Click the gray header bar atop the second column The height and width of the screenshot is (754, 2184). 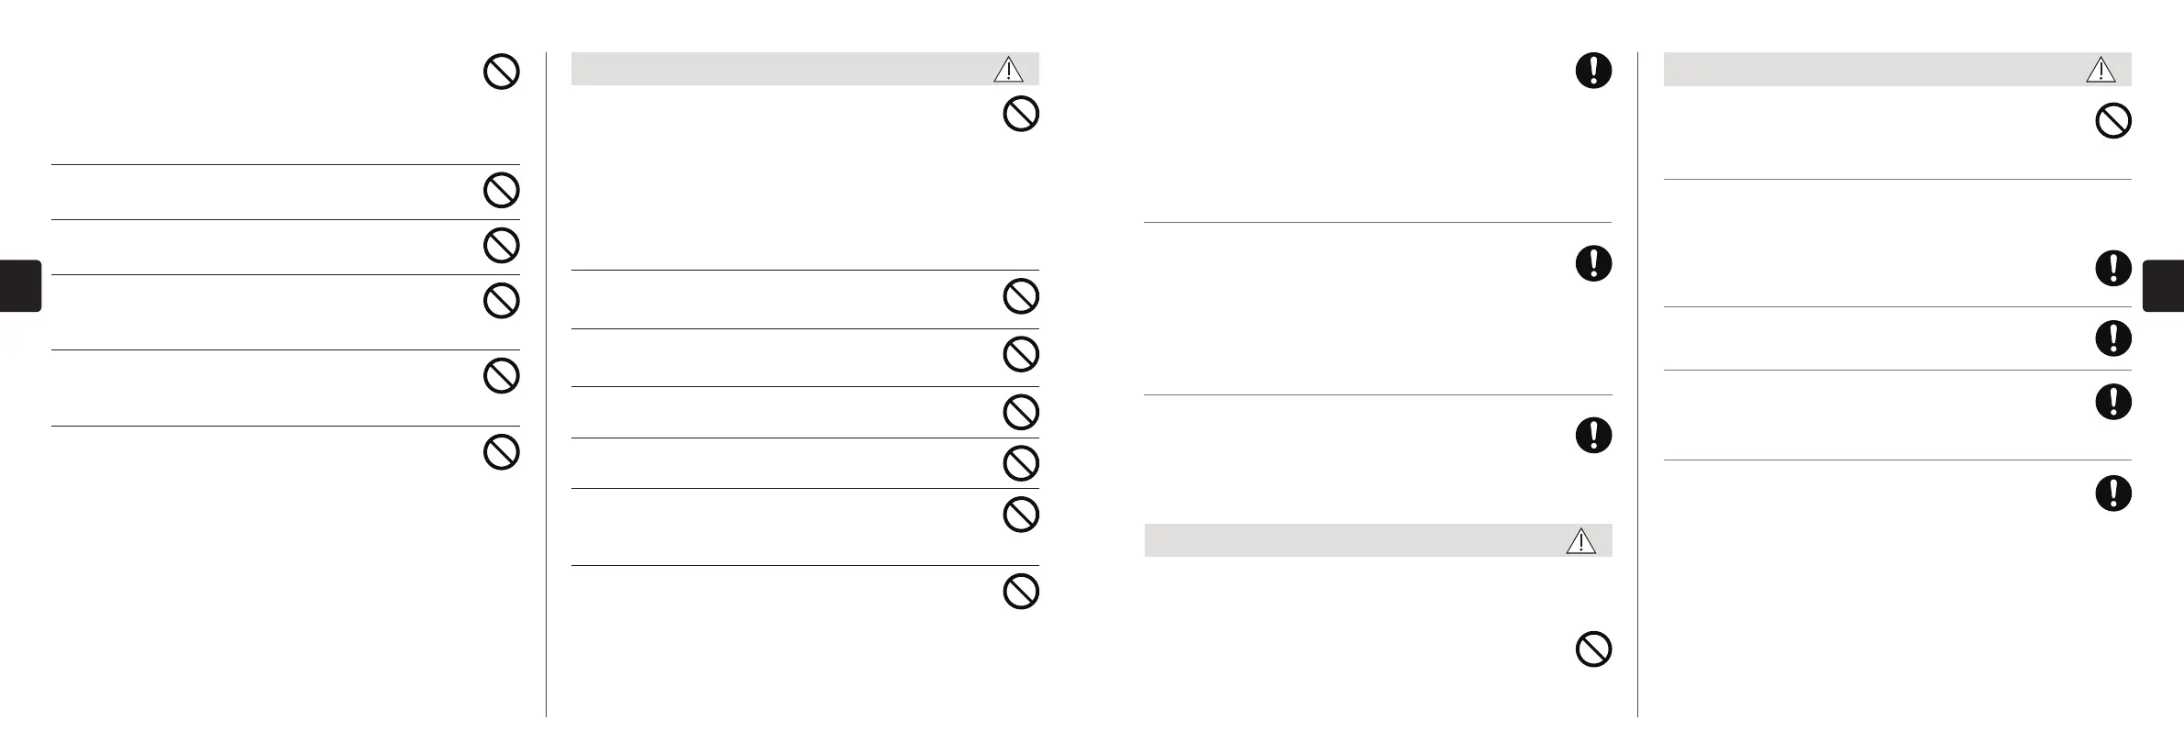coord(780,70)
